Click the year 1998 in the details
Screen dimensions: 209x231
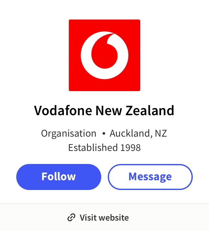click(x=130, y=148)
